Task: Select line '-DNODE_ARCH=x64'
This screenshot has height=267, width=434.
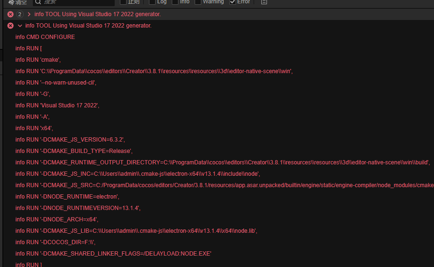Action: coord(57,219)
